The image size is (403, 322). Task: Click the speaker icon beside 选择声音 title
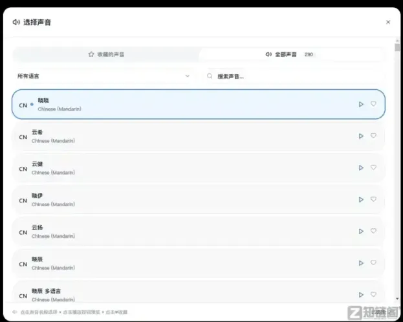point(16,22)
